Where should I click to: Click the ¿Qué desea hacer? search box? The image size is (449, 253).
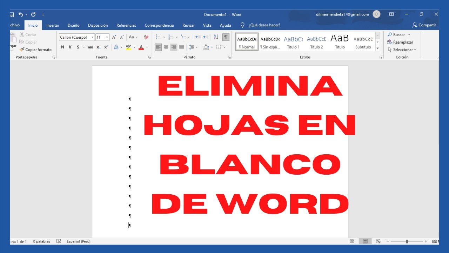coord(260,25)
